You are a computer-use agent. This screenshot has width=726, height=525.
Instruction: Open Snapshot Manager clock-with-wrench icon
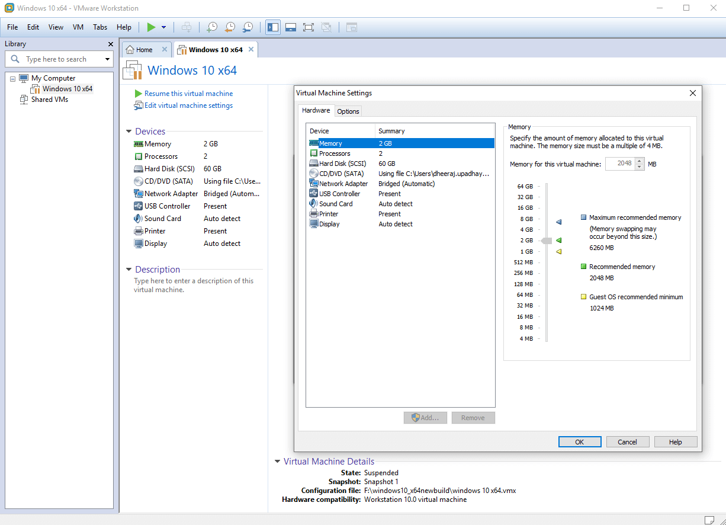point(248,27)
